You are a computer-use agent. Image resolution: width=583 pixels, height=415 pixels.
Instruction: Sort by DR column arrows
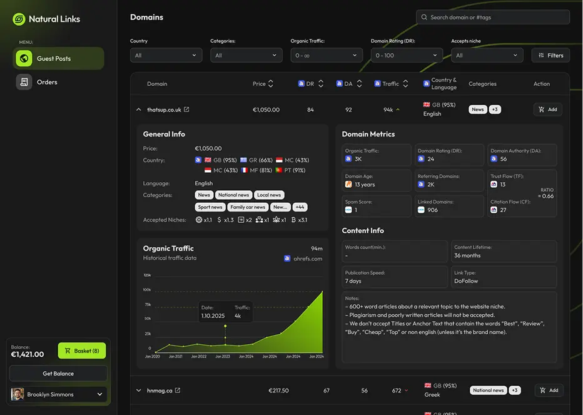321,84
